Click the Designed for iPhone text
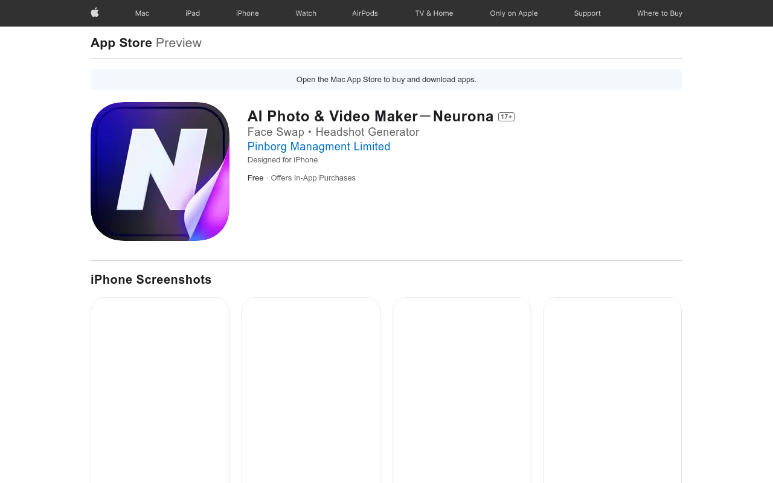The height and width of the screenshot is (483, 773). 283,160
